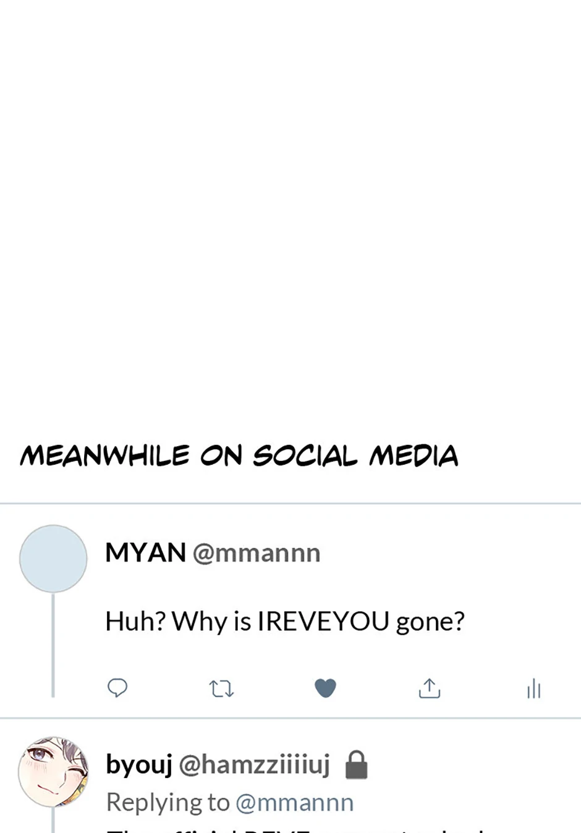
Task: Retweet MYAN's post
Action: (x=221, y=688)
